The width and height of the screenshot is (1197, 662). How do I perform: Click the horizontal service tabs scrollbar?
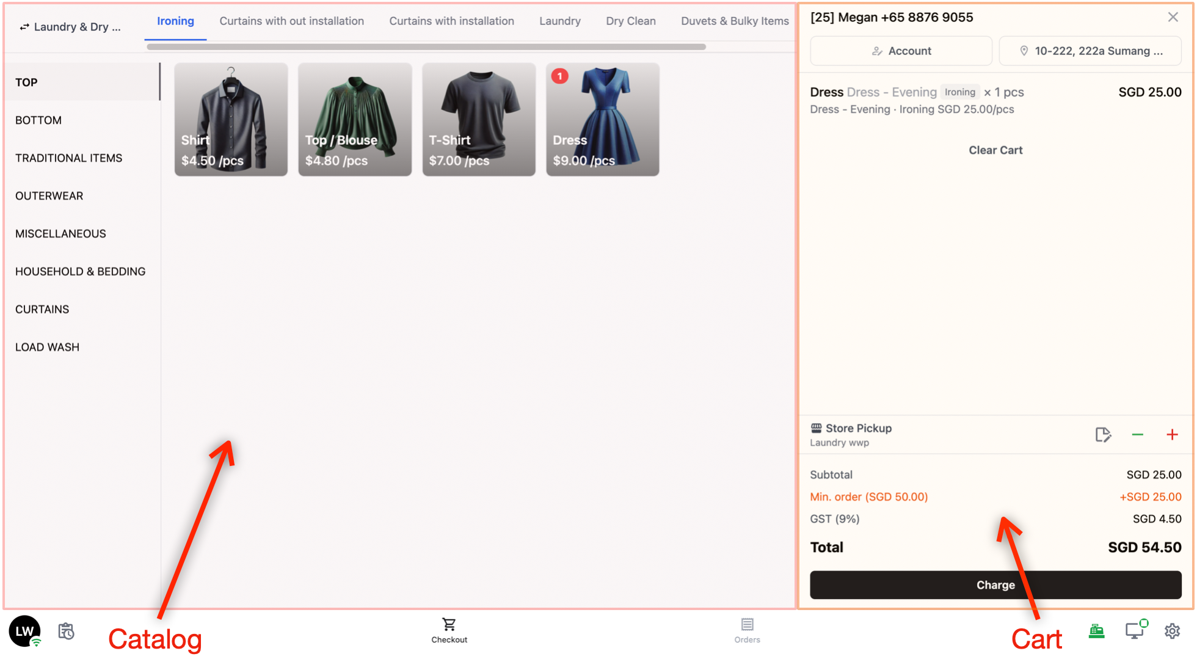426,47
